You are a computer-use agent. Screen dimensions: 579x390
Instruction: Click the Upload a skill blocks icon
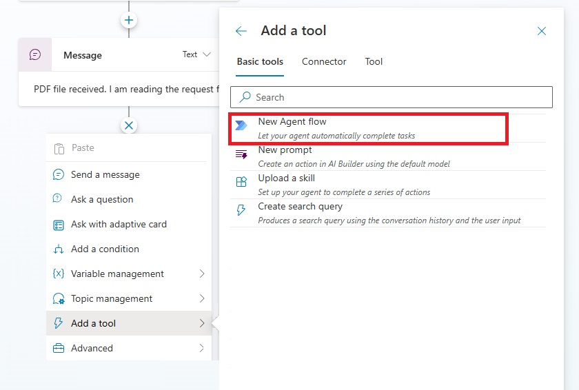point(241,181)
